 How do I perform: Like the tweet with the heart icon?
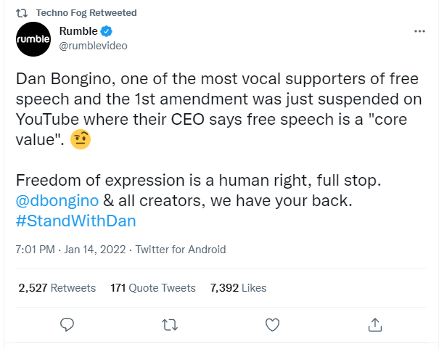pos(272,324)
